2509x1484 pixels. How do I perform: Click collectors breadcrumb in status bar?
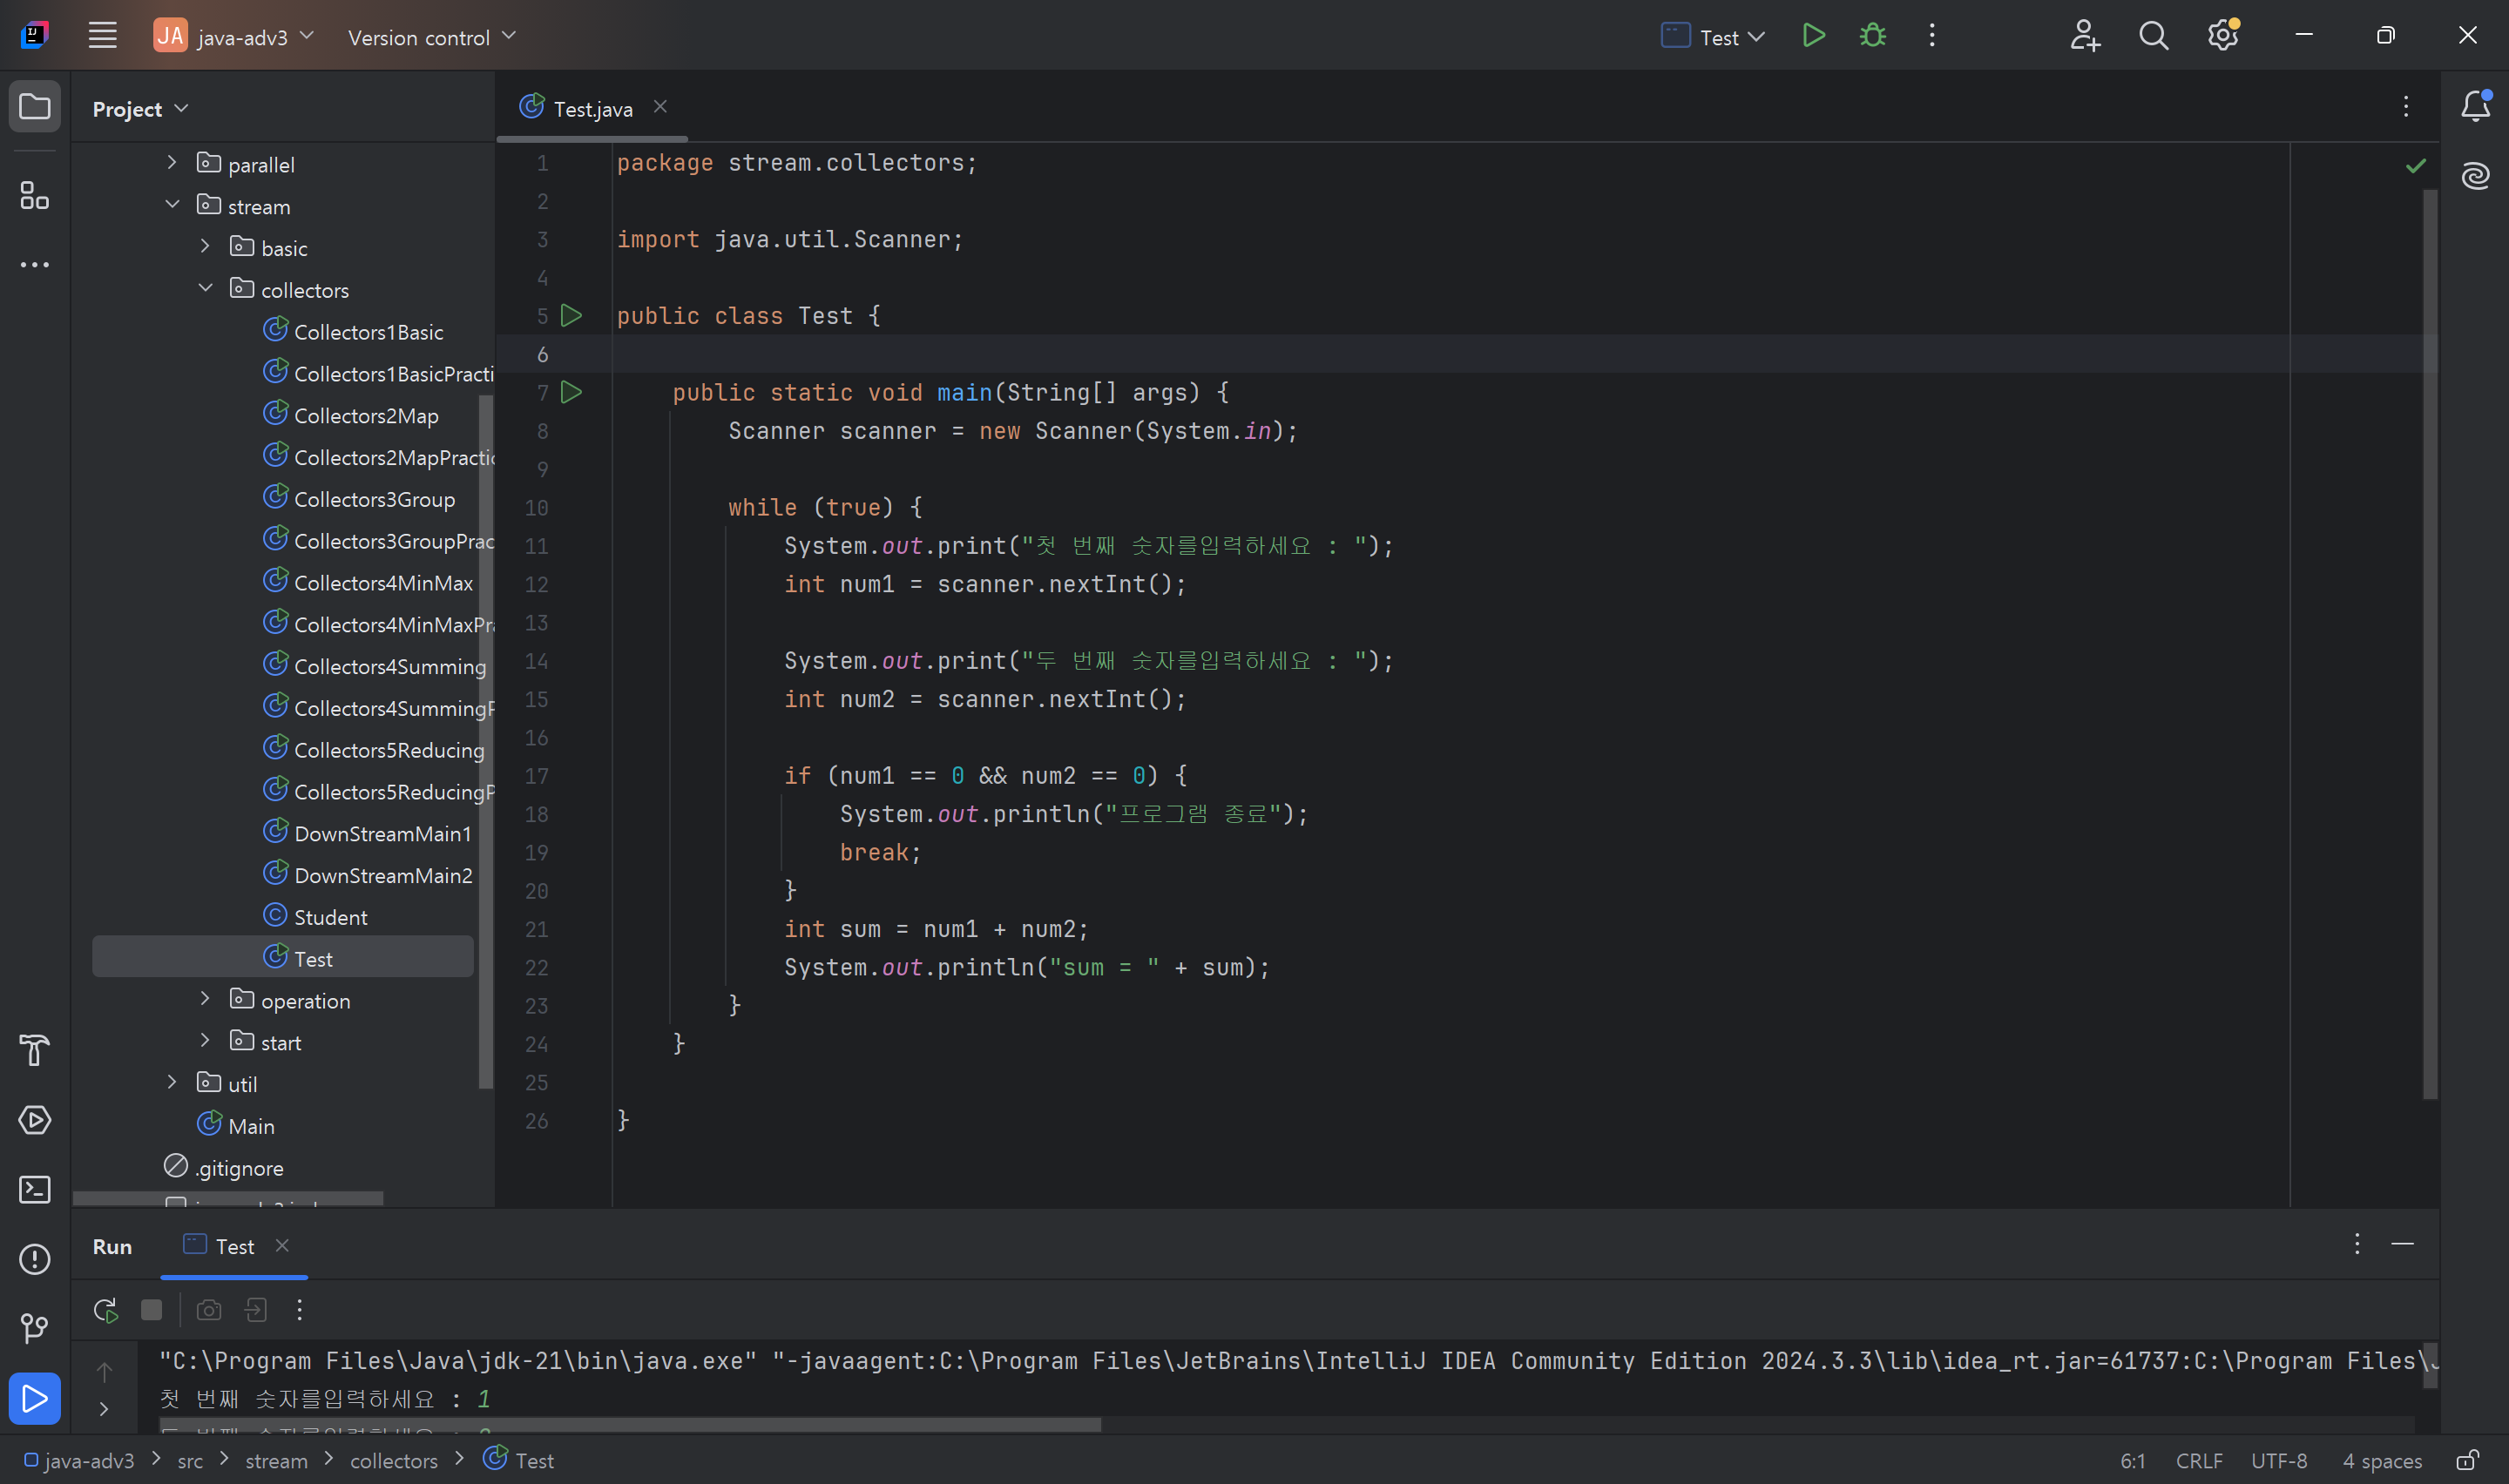pos(393,1461)
